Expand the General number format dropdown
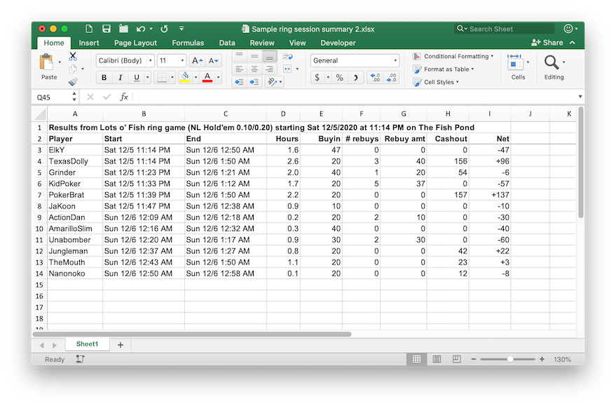This screenshot has height=407, width=616. tap(395, 61)
